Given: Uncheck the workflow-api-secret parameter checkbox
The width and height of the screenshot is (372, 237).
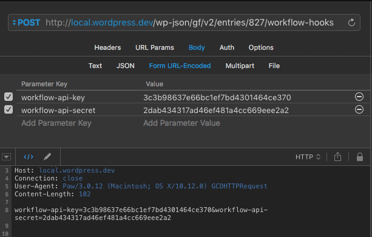Looking at the screenshot, I should pos(8,109).
